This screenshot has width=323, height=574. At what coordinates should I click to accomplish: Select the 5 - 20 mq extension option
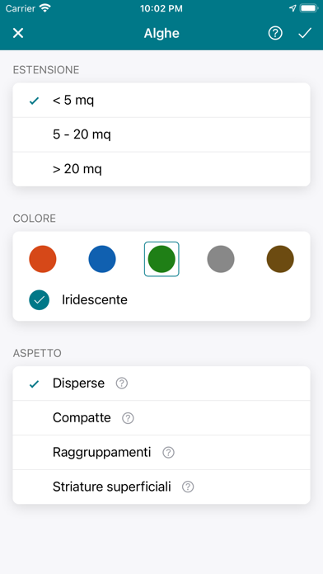tap(161, 134)
